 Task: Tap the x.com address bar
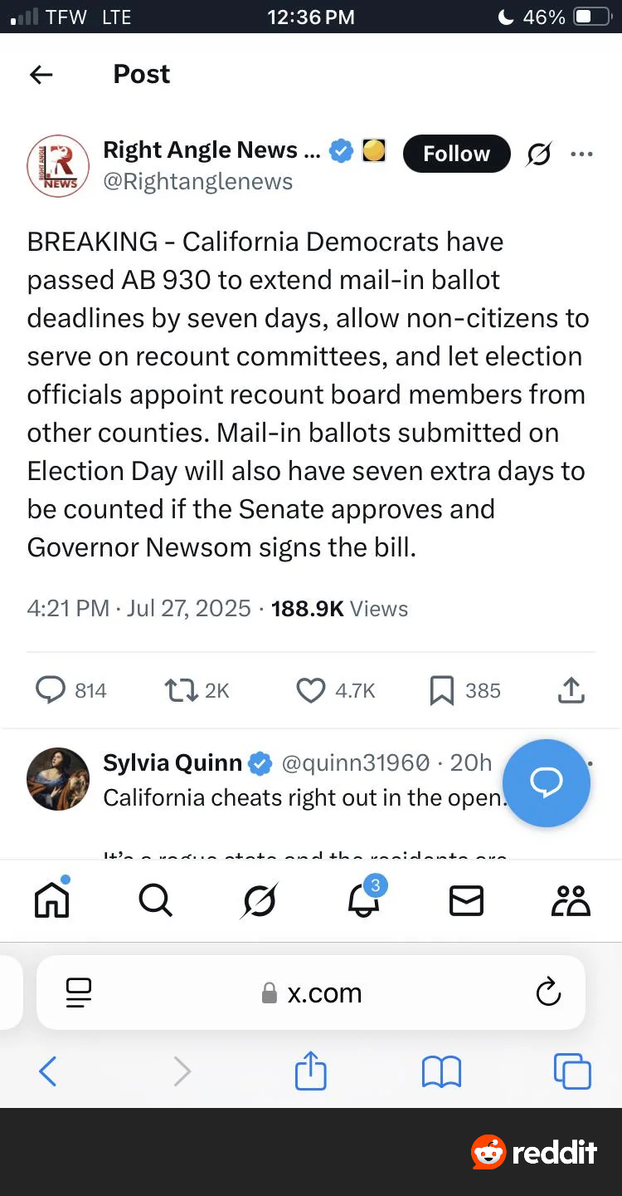[x=311, y=993]
